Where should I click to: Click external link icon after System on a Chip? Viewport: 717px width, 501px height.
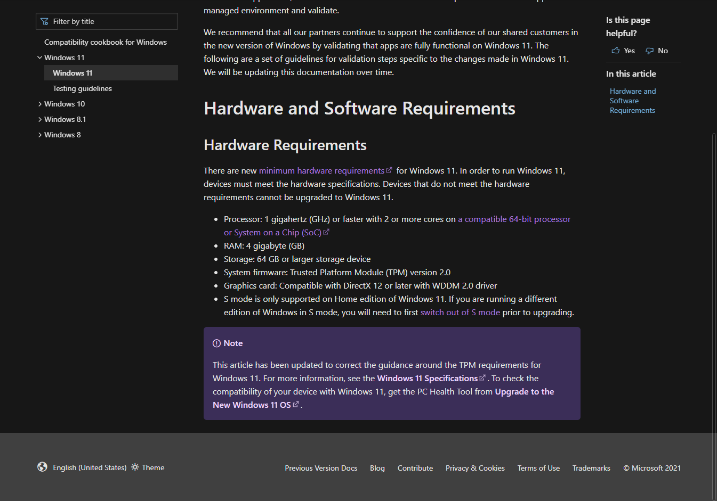point(326,232)
